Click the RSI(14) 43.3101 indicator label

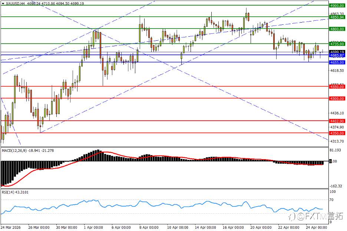pyautogui.click(x=15, y=192)
